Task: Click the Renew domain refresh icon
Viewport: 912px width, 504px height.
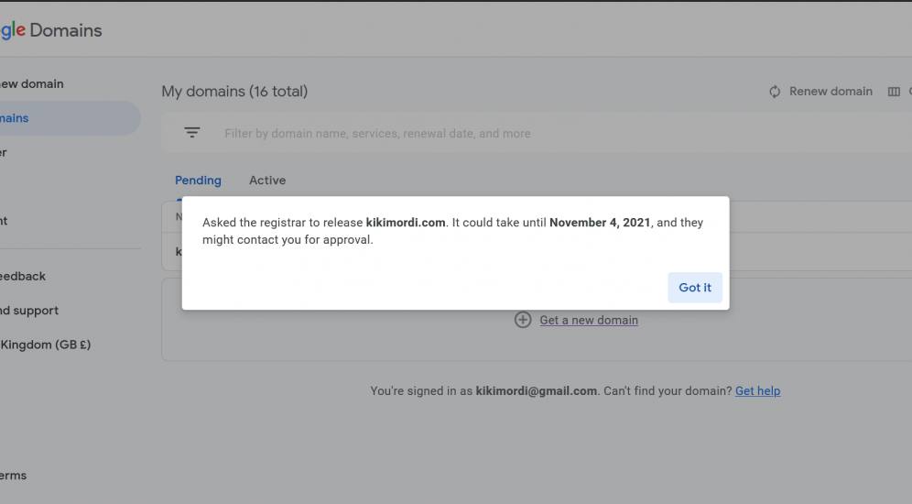Action: (x=774, y=92)
